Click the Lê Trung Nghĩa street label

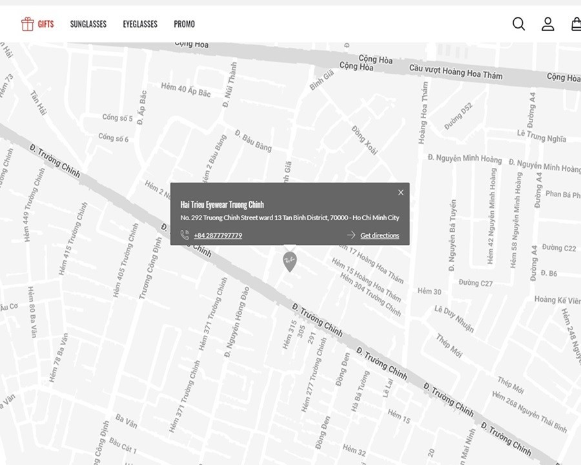coord(541,136)
